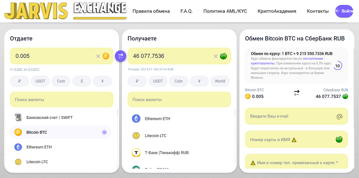Filter Получаете list by USDT

tap(158, 81)
